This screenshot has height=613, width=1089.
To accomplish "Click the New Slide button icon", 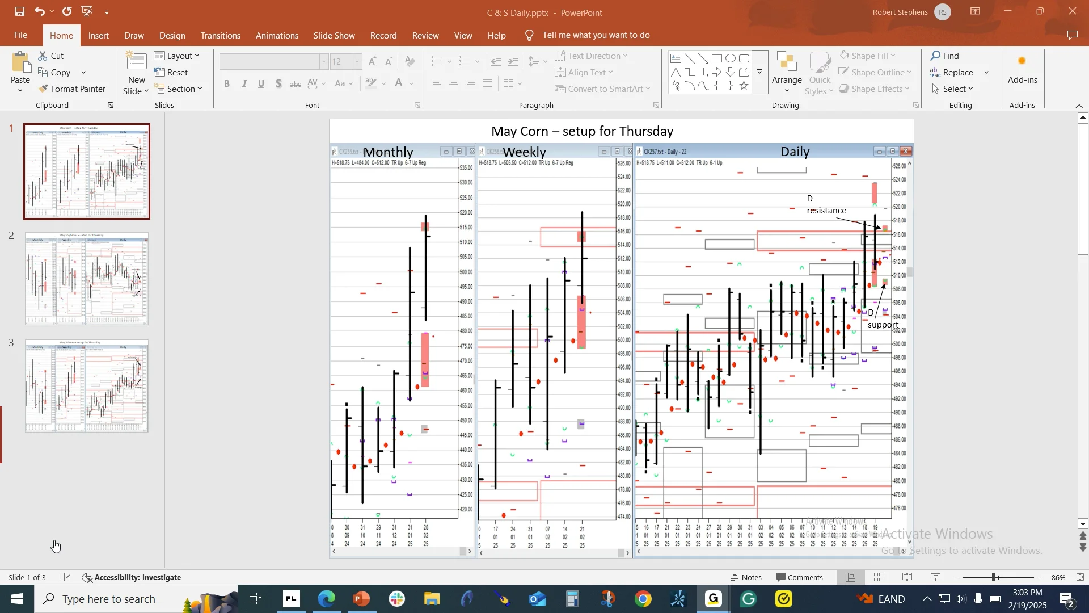I will 136,62.
